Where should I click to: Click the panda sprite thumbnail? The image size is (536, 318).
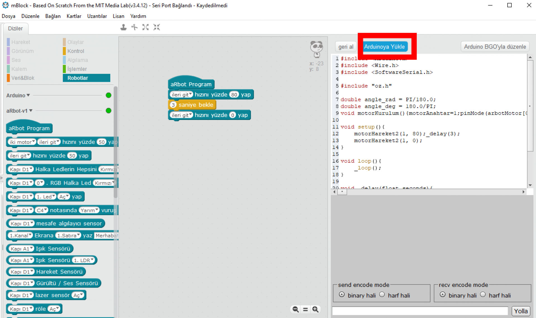(x=317, y=49)
